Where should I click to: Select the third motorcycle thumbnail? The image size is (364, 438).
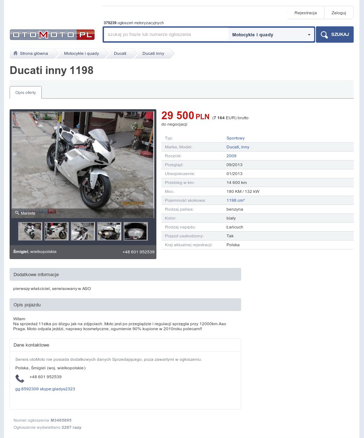83,231
